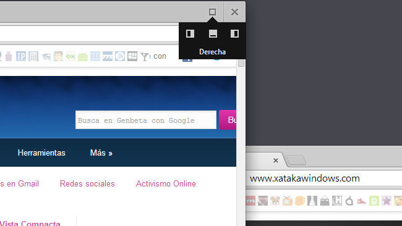Open the green burger bookmark icon

(x=82, y=57)
